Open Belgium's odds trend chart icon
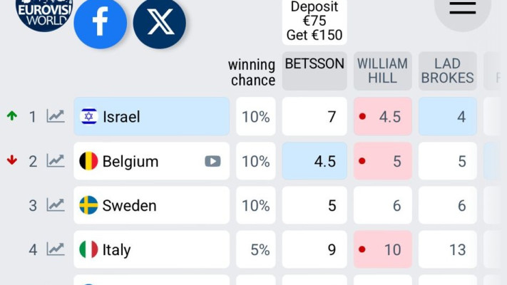 click(x=56, y=161)
